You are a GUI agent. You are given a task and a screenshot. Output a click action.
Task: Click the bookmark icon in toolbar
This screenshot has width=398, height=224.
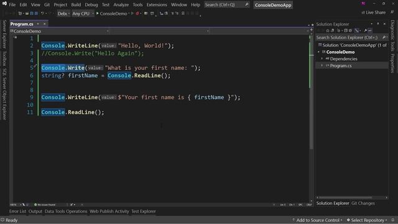tap(183, 13)
